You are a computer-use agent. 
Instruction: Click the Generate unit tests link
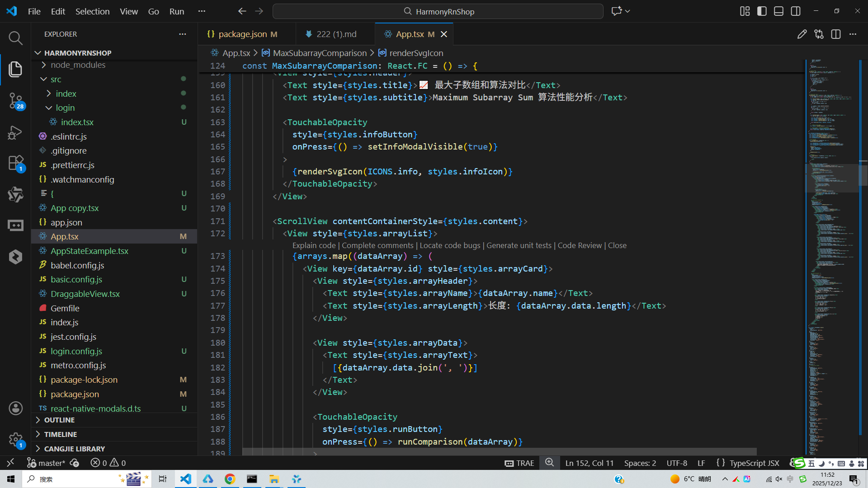tap(519, 245)
